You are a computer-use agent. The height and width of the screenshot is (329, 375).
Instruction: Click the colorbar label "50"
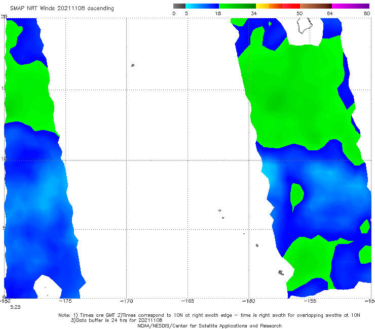[x=299, y=14]
